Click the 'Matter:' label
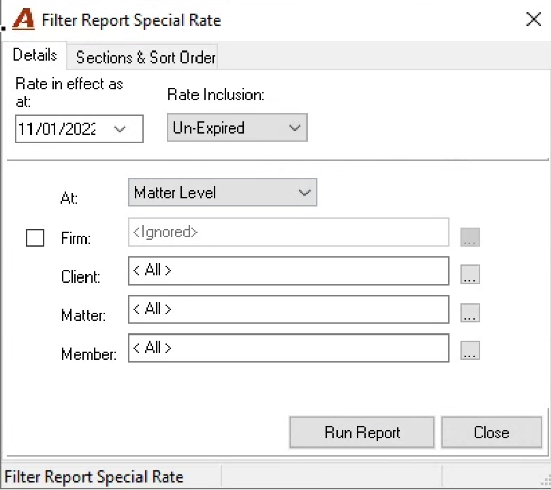Image resolution: width=551 pixels, height=490 pixels. coord(83,315)
